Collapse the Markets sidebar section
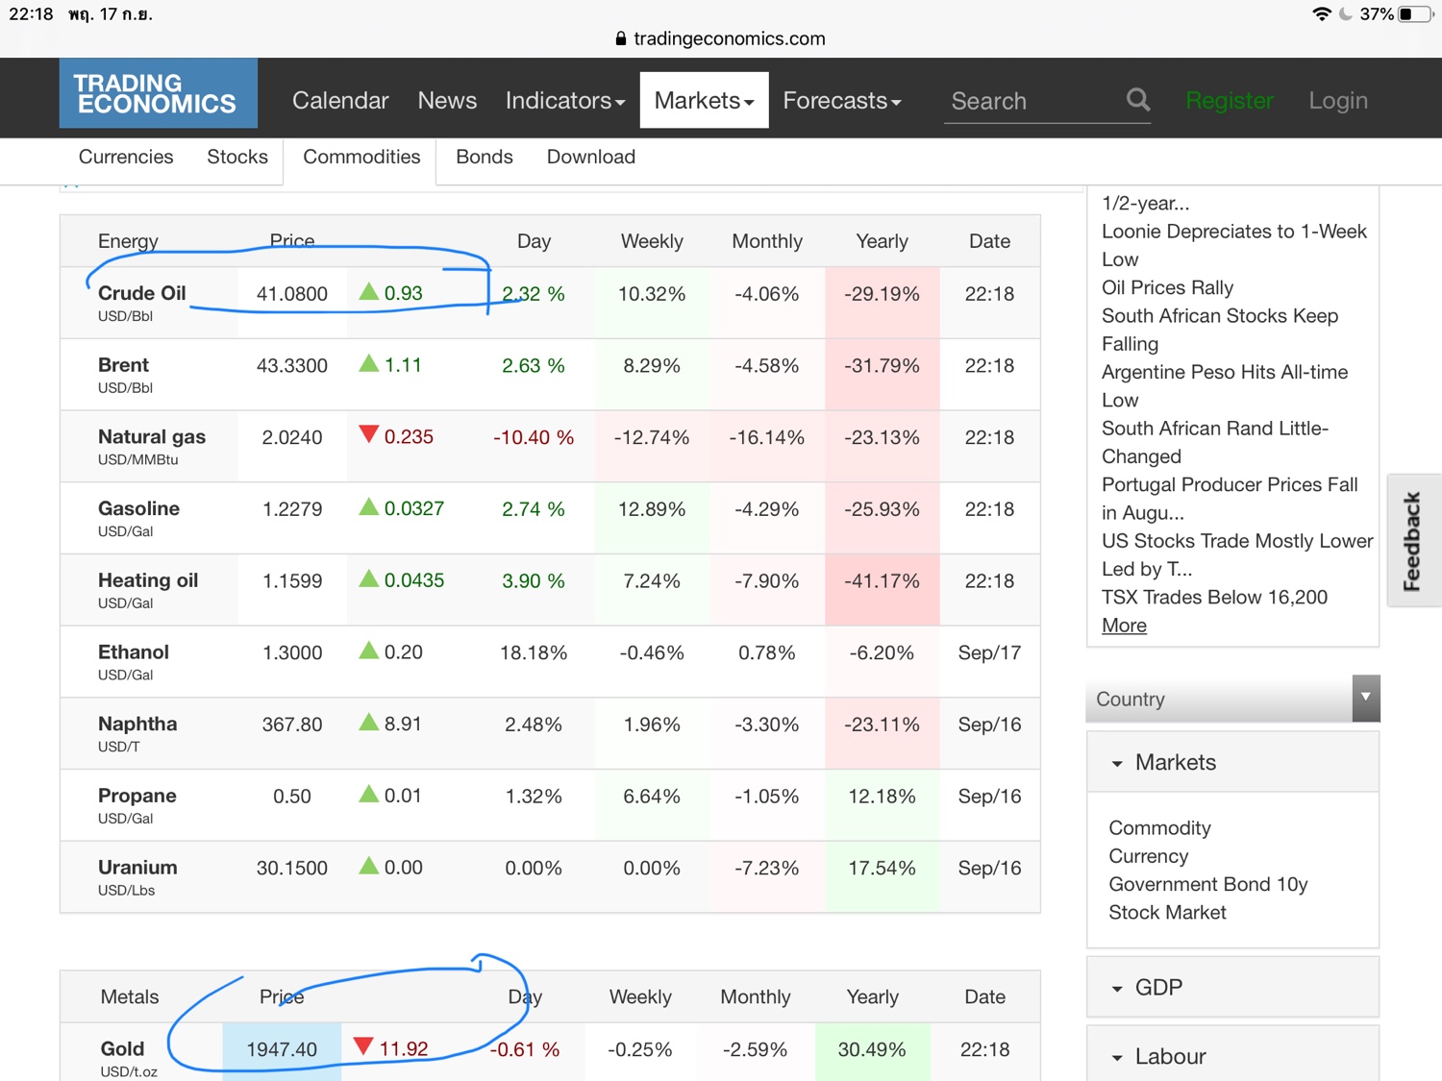Image resolution: width=1442 pixels, height=1081 pixels. tap(1232, 762)
